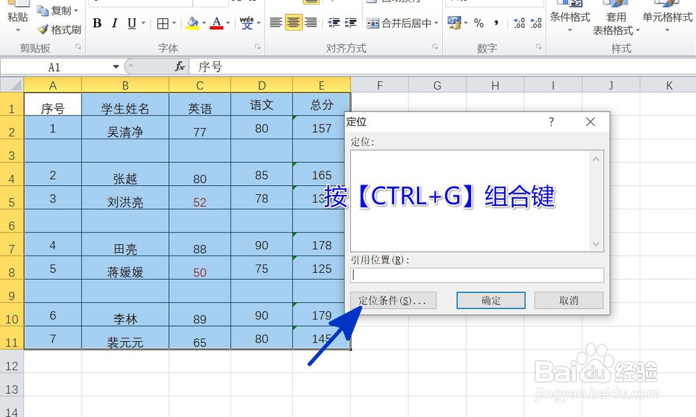Screen dimensions: 696x417
Task: Apply bold formatting with the B icon
Action: pyautogui.click(x=97, y=23)
